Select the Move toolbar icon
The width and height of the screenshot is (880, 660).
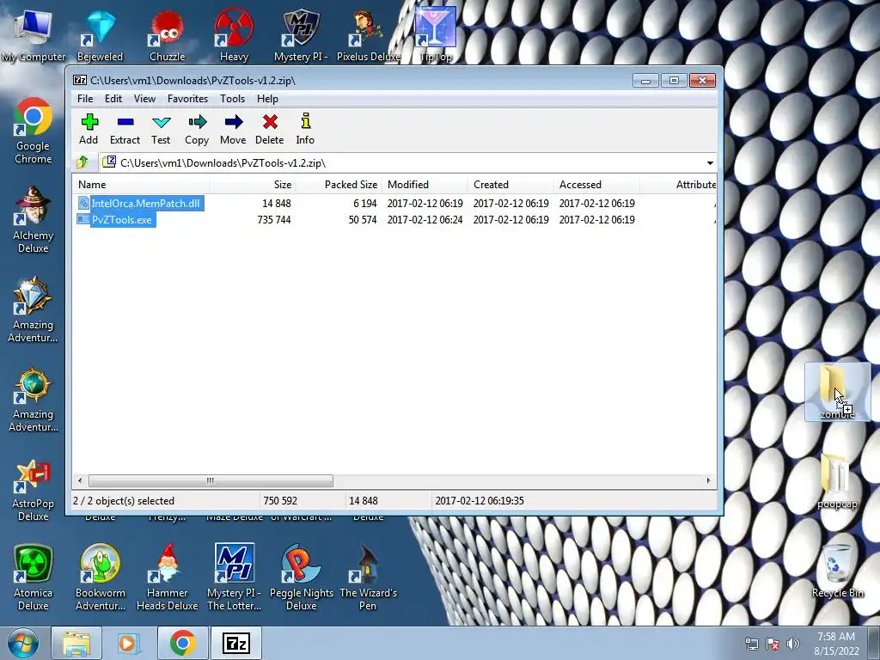pos(233,129)
